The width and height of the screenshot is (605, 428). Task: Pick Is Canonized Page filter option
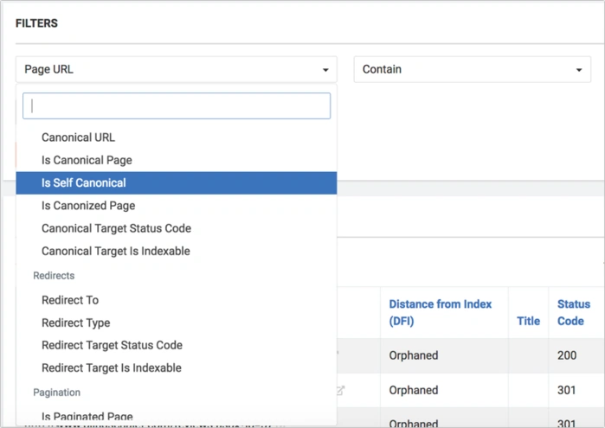pos(88,206)
